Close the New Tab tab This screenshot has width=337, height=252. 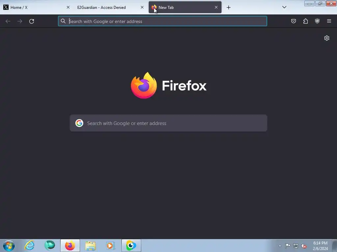pyautogui.click(x=216, y=7)
